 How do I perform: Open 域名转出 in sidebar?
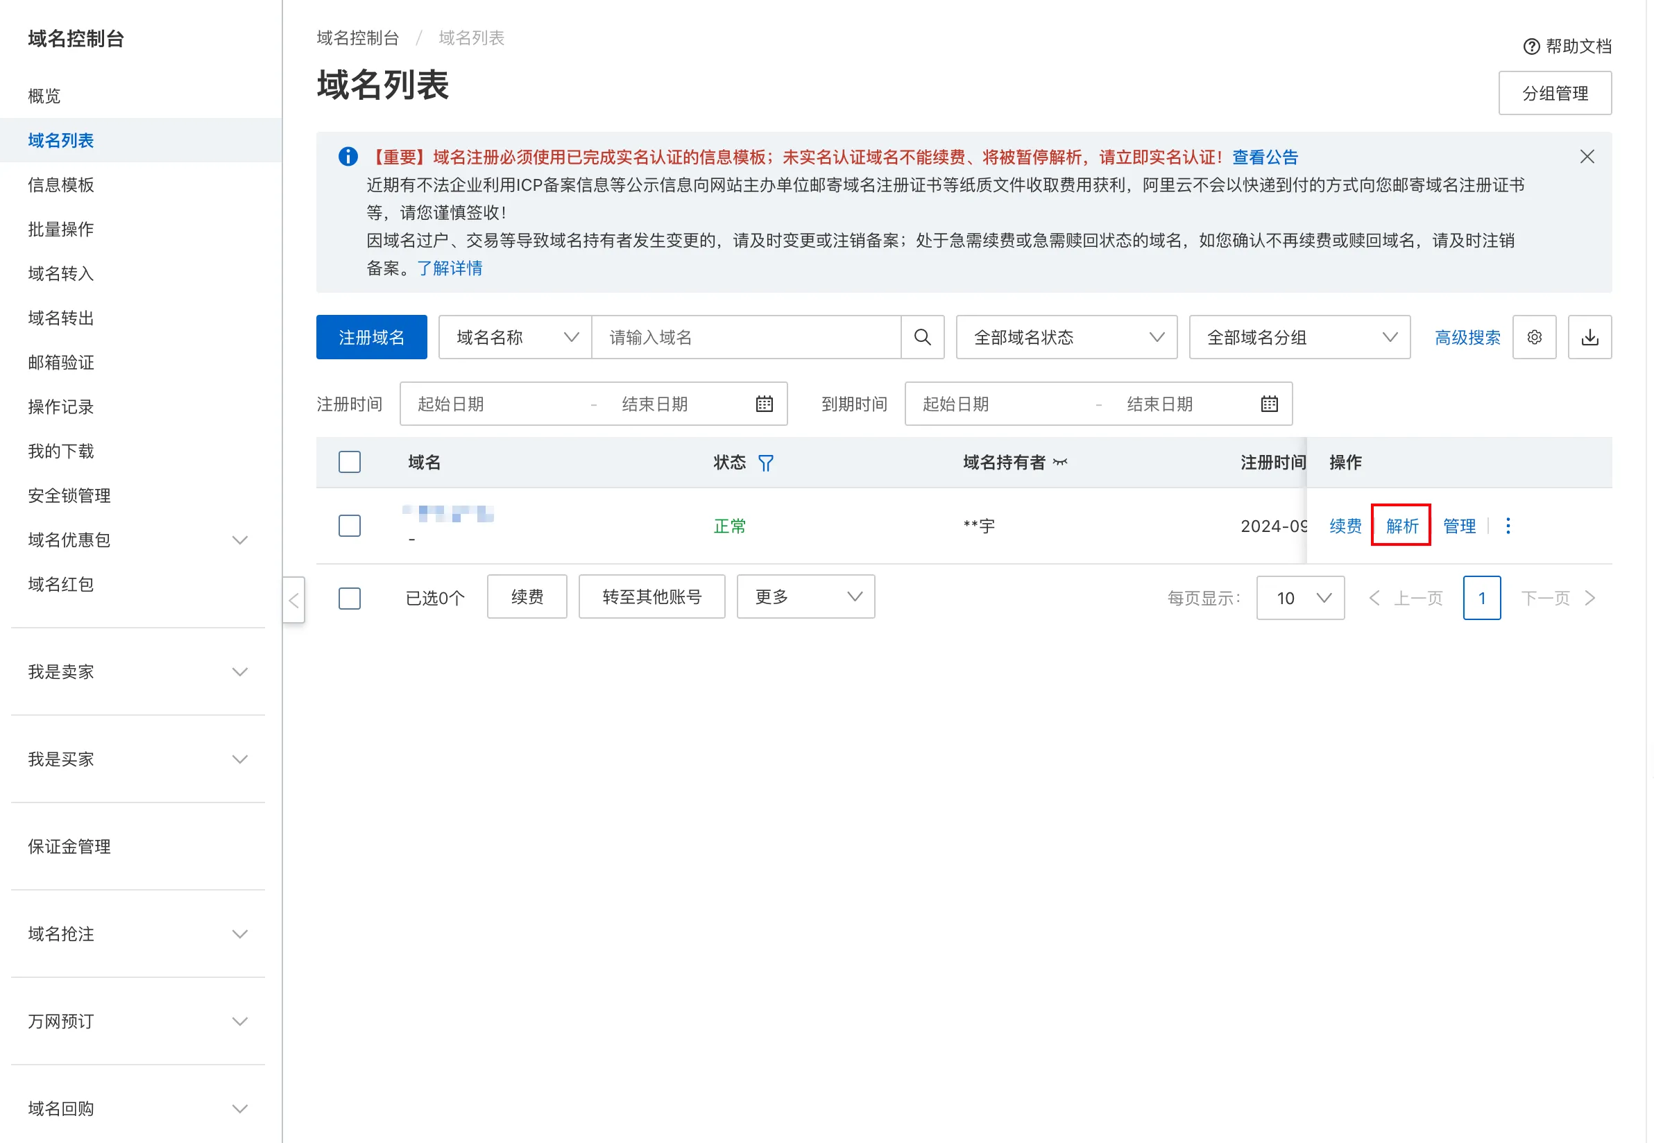click(x=61, y=318)
